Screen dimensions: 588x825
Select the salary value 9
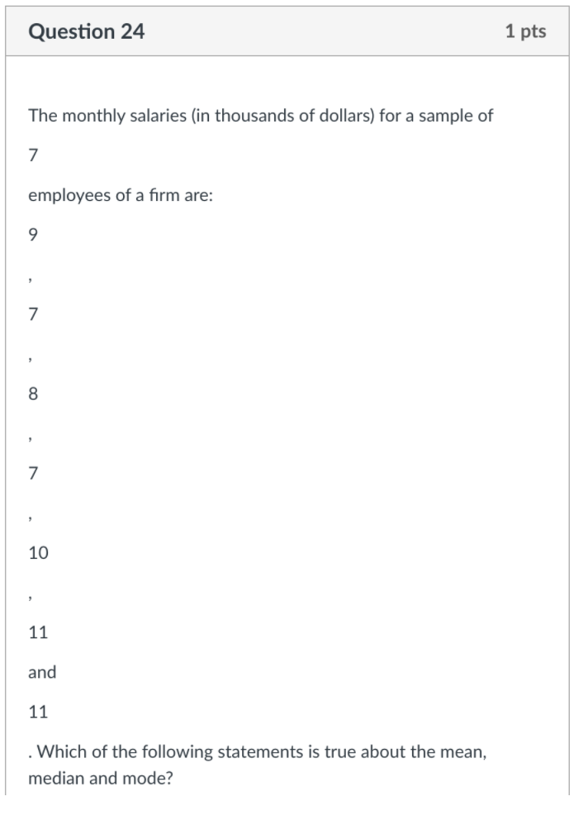tap(33, 234)
